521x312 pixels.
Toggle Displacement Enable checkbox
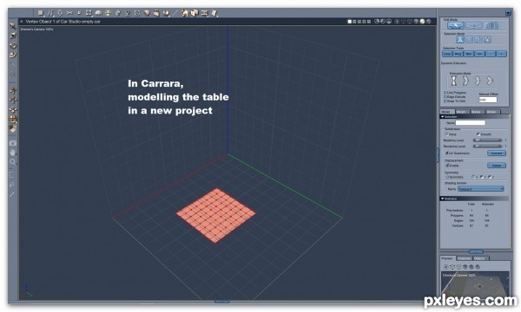point(447,166)
